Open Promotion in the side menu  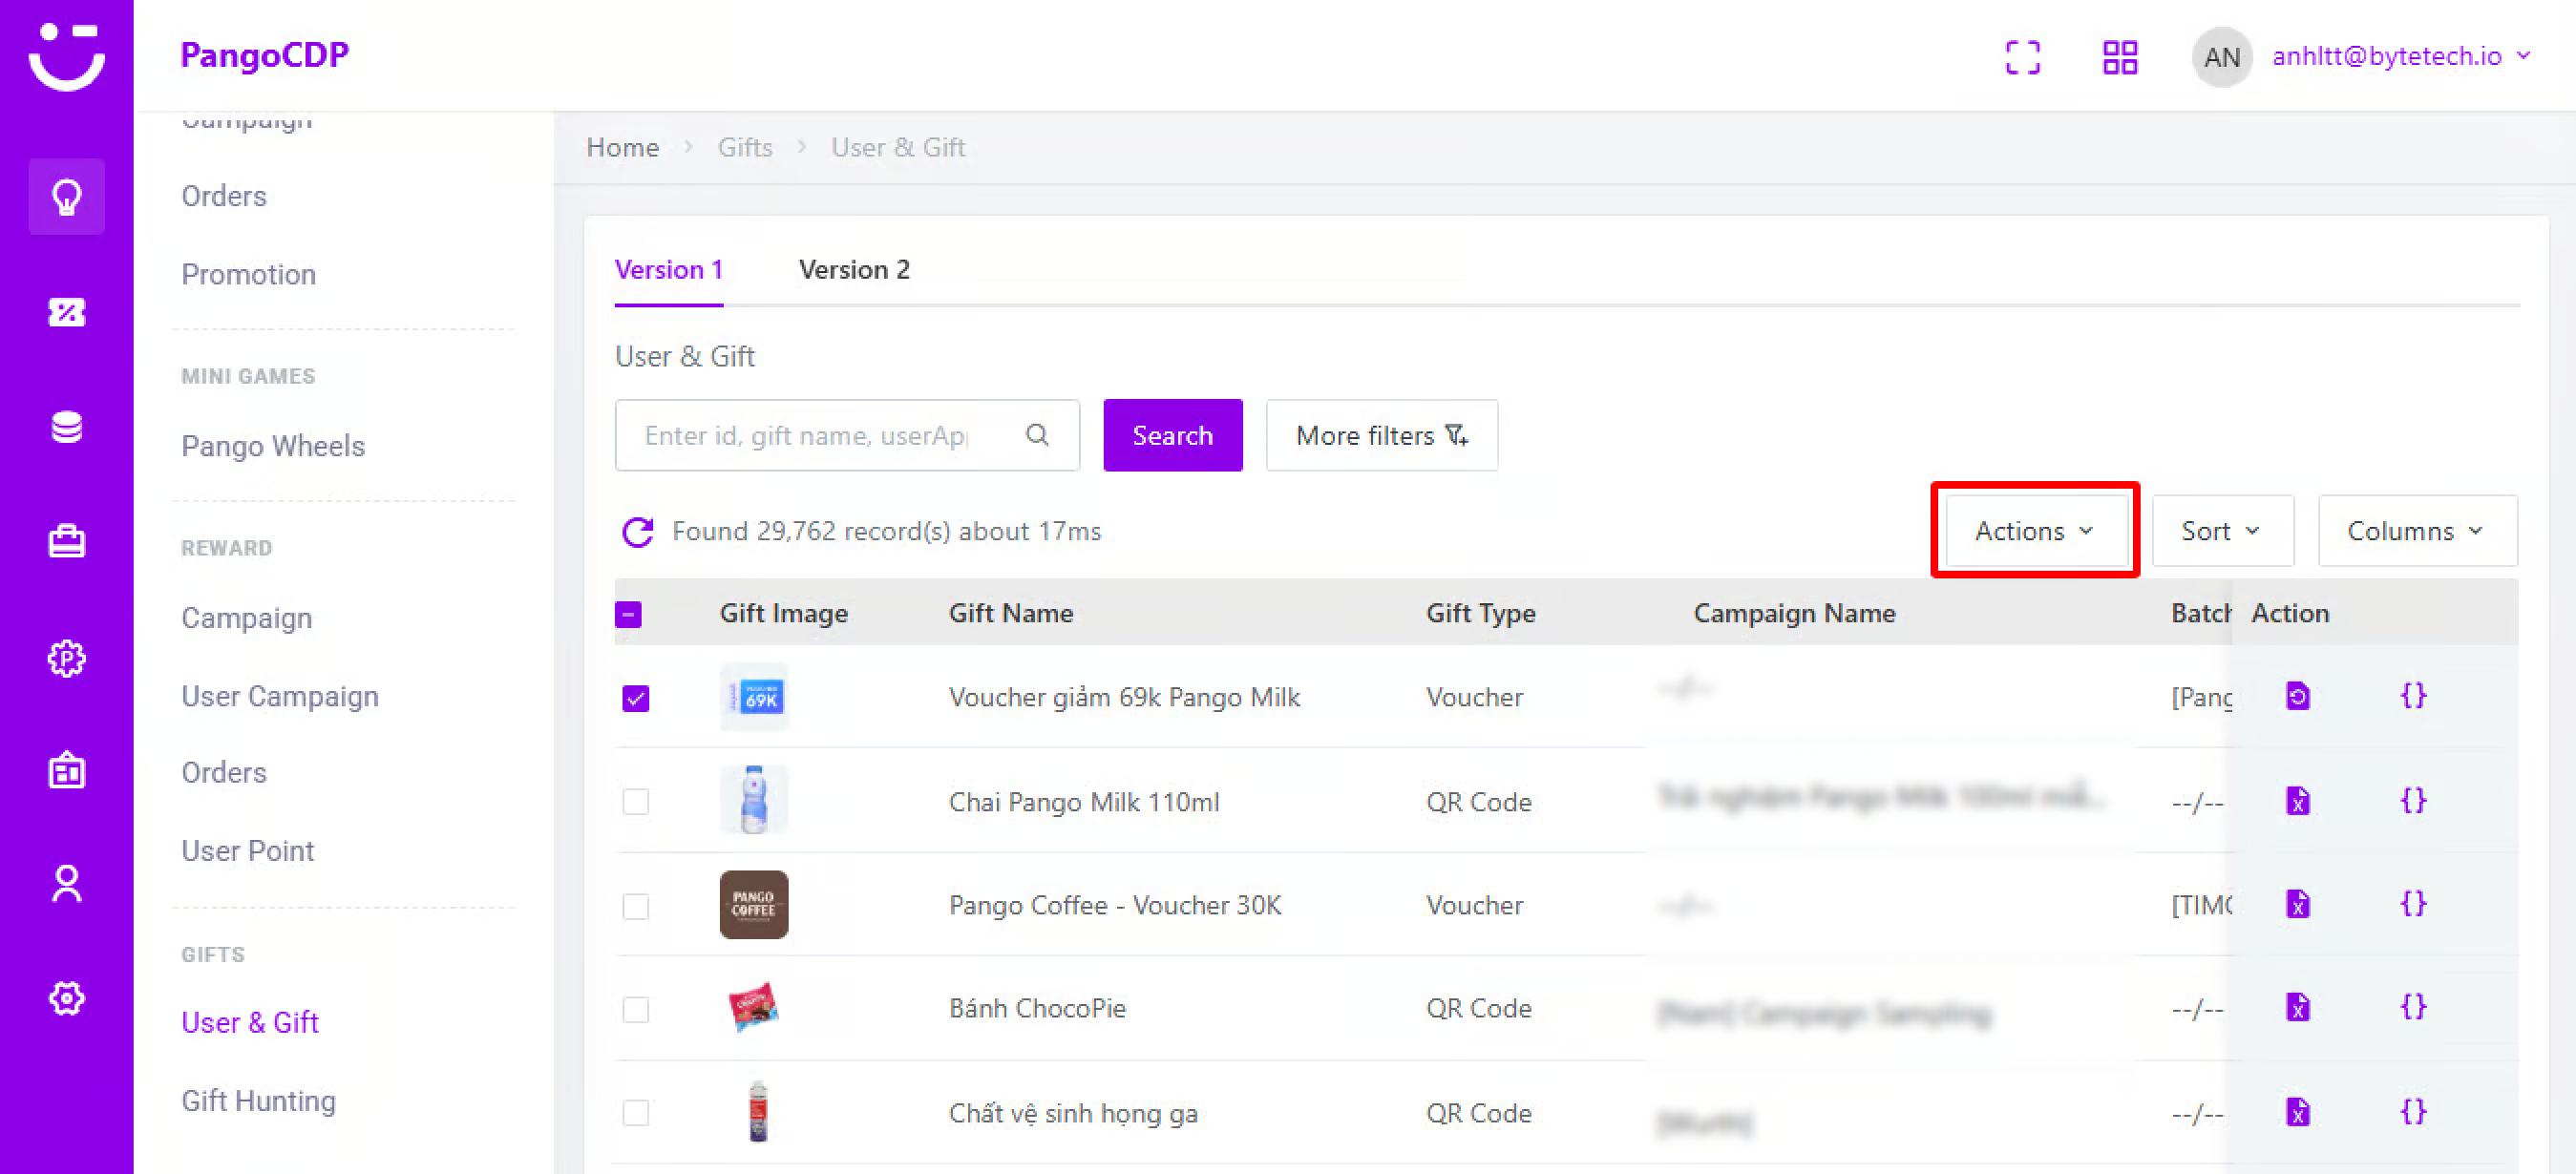[x=248, y=275]
